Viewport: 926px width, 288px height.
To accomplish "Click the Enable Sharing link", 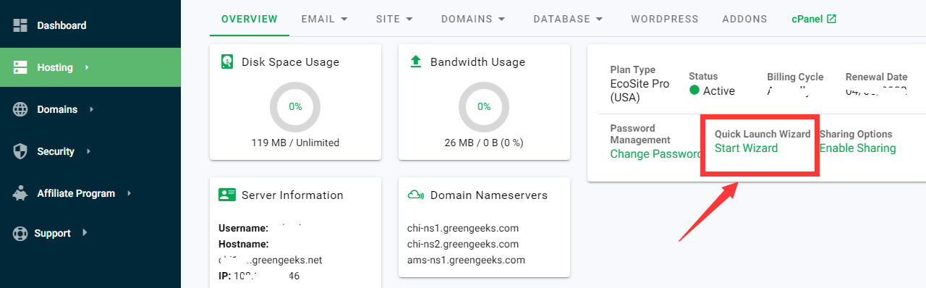I will 857,148.
